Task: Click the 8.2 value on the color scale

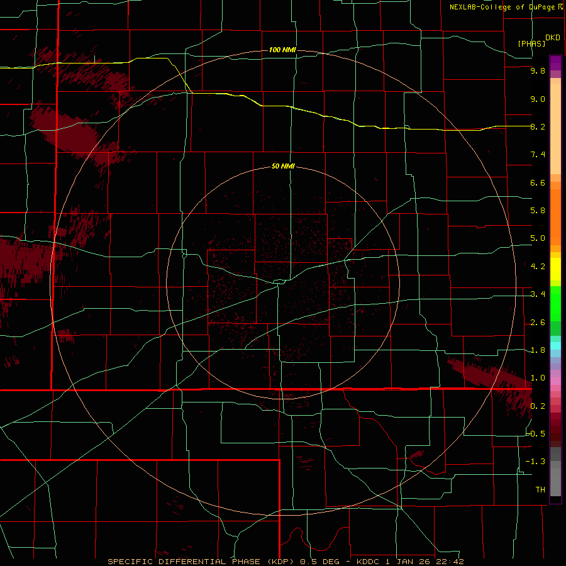Action: [x=538, y=126]
